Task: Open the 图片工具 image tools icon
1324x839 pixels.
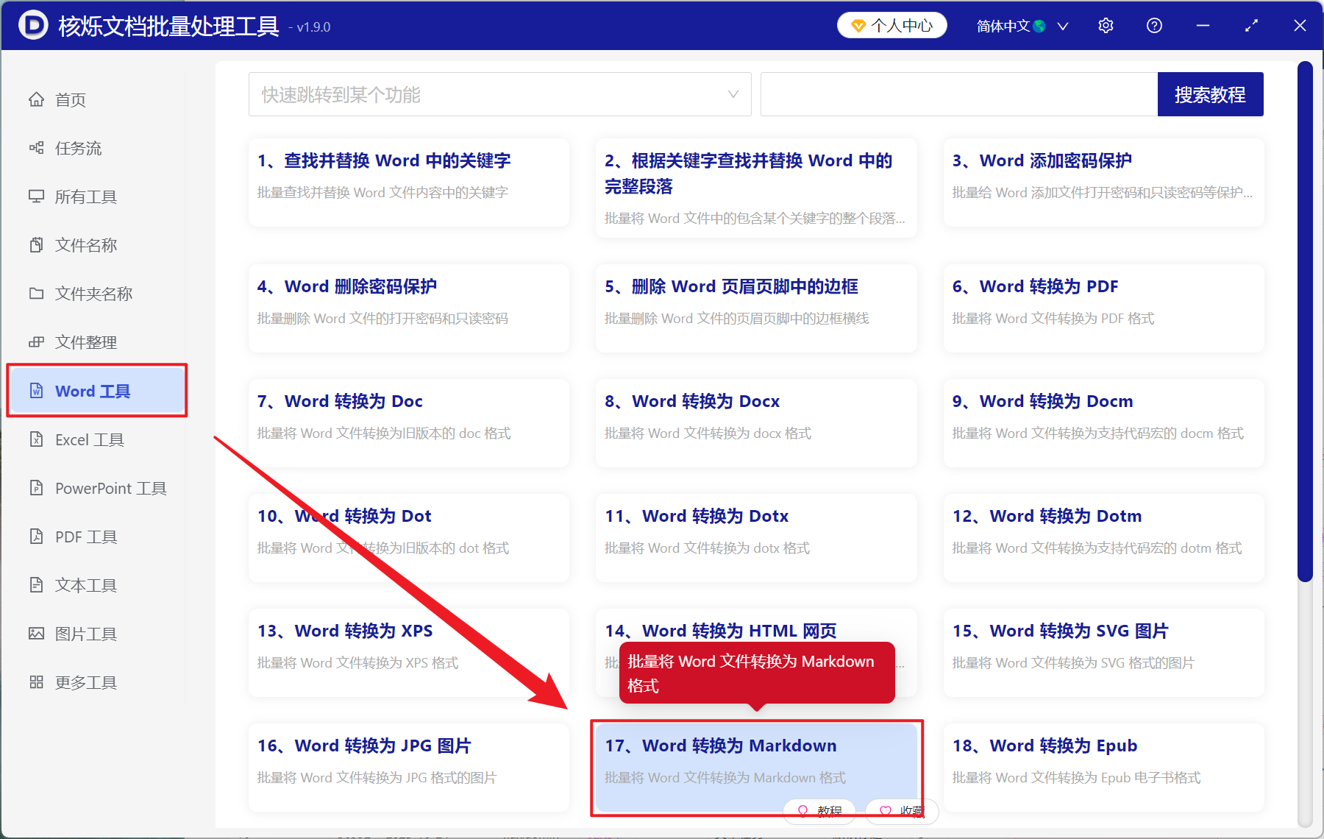Action: 37,634
